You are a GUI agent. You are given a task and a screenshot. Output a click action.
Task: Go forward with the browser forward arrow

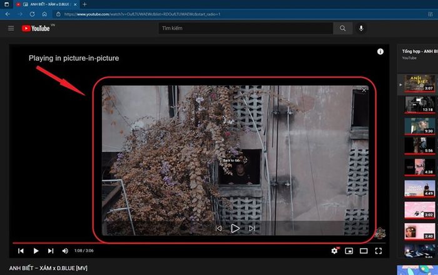coord(20,14)
